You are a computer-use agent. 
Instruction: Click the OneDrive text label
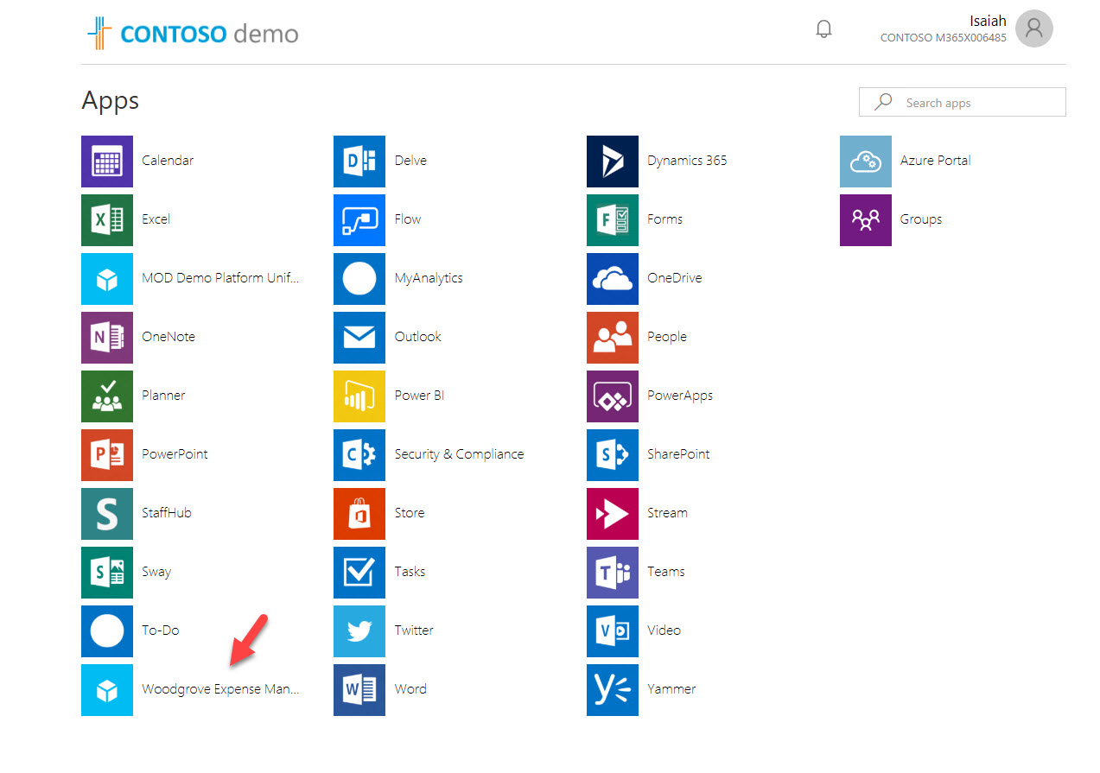tap(674, 278)
